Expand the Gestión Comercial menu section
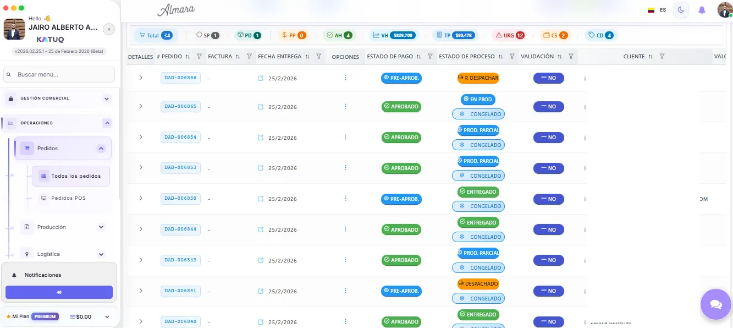733x328 pixels. pos(107,99)
